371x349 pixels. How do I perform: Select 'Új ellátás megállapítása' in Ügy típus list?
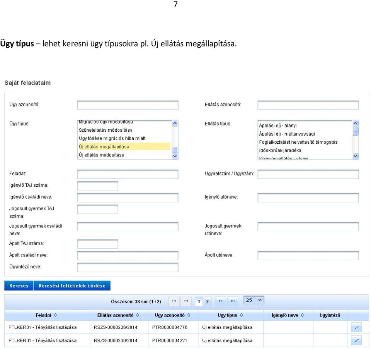[124, 146]
